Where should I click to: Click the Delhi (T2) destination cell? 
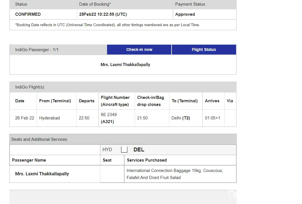click(x=181, y=118)
